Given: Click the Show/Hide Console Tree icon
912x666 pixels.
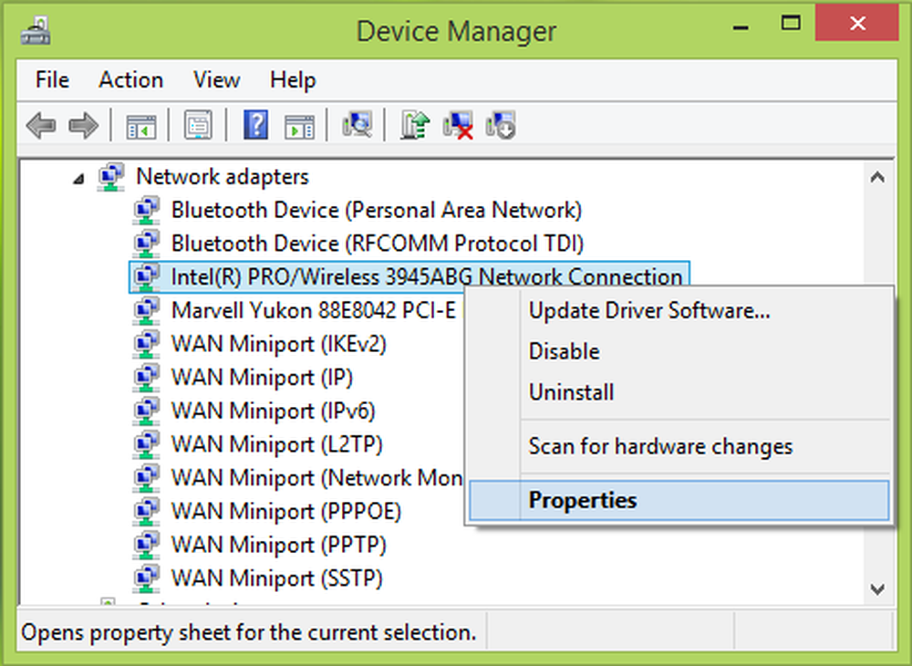Looking at the screenshot, I should [x=141, y=125].
